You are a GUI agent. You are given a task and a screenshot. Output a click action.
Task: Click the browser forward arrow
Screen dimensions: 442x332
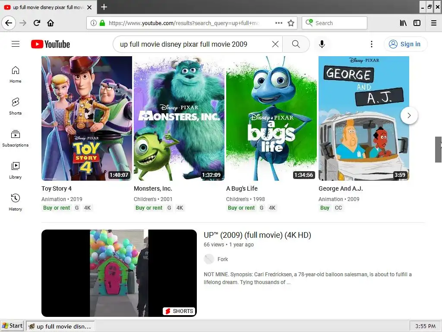(x=23, y=23)
